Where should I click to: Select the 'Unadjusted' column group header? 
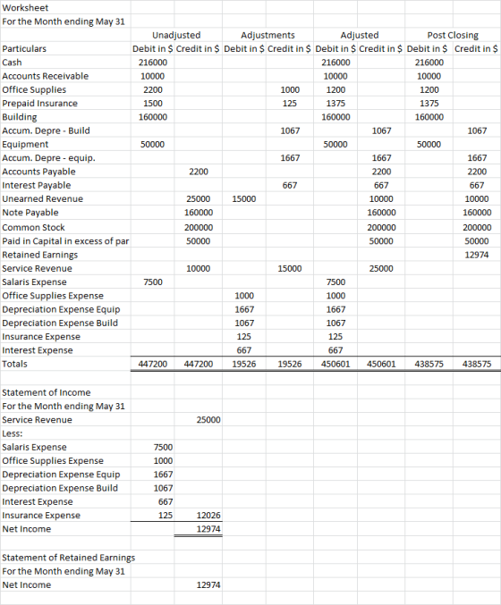coord(176,35)
